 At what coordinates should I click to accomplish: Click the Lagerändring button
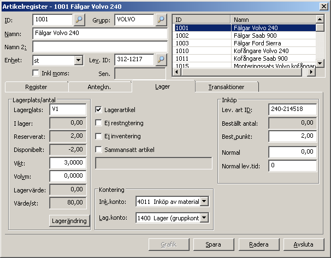click(69, 221)
